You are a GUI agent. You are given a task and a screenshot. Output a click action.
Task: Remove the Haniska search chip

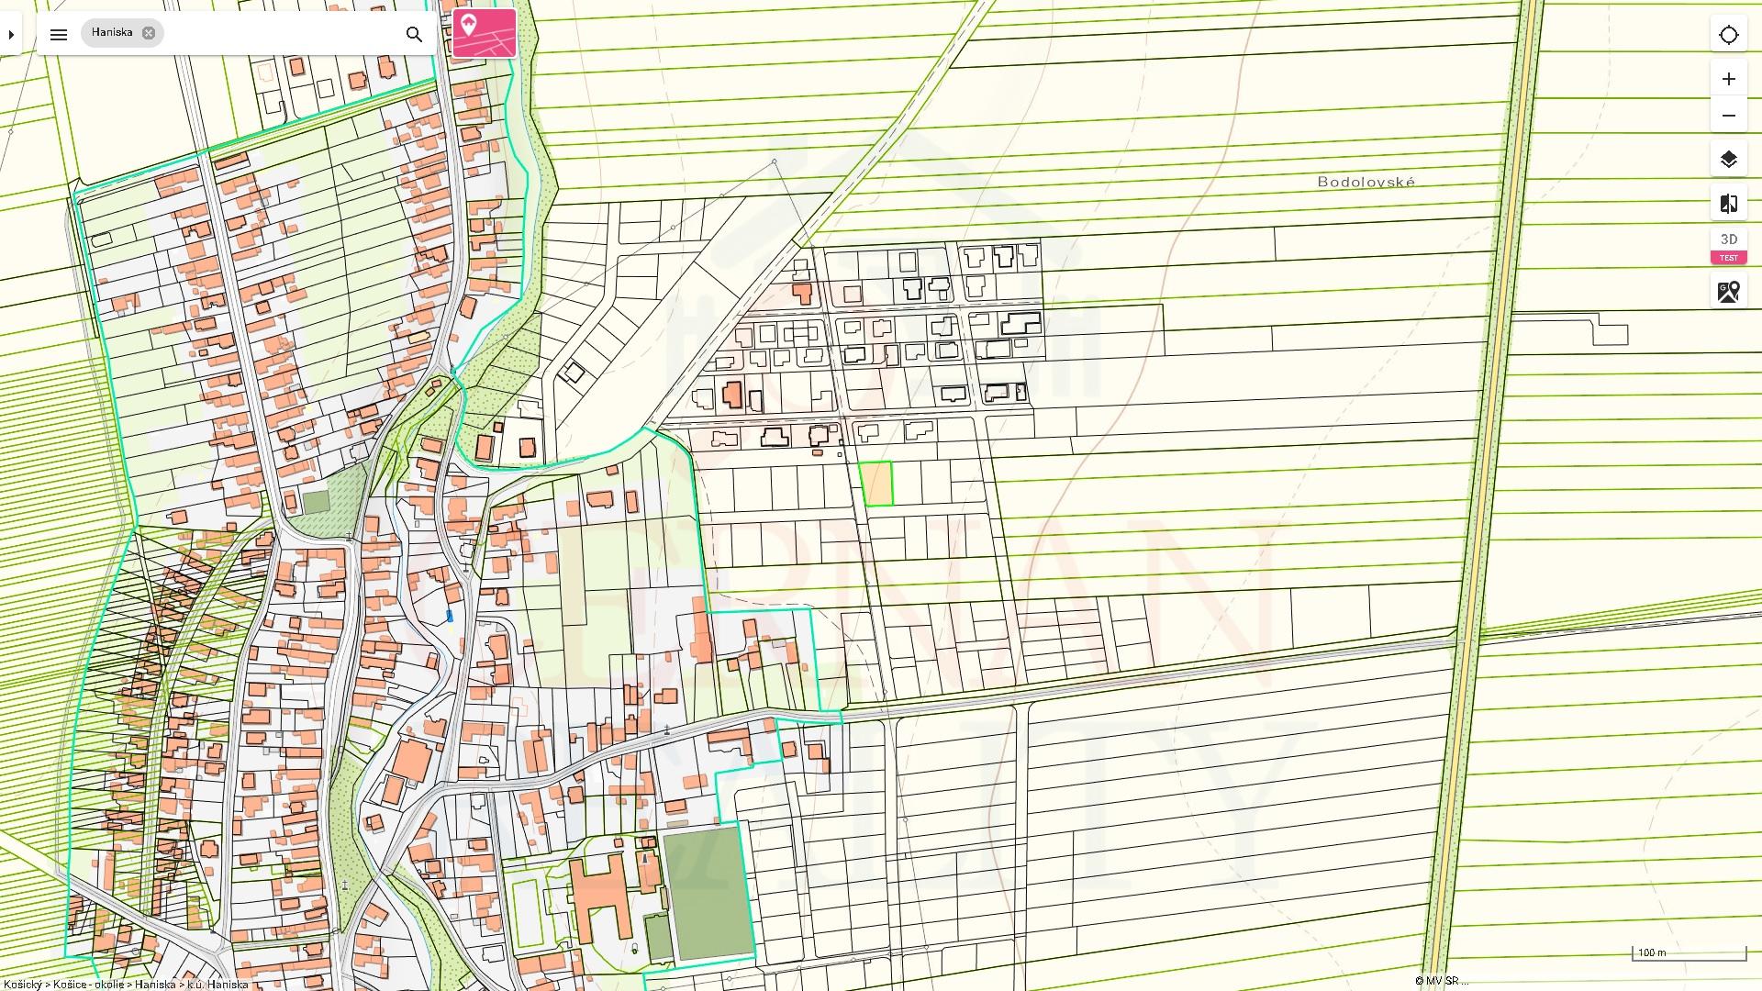coord(148,33)
